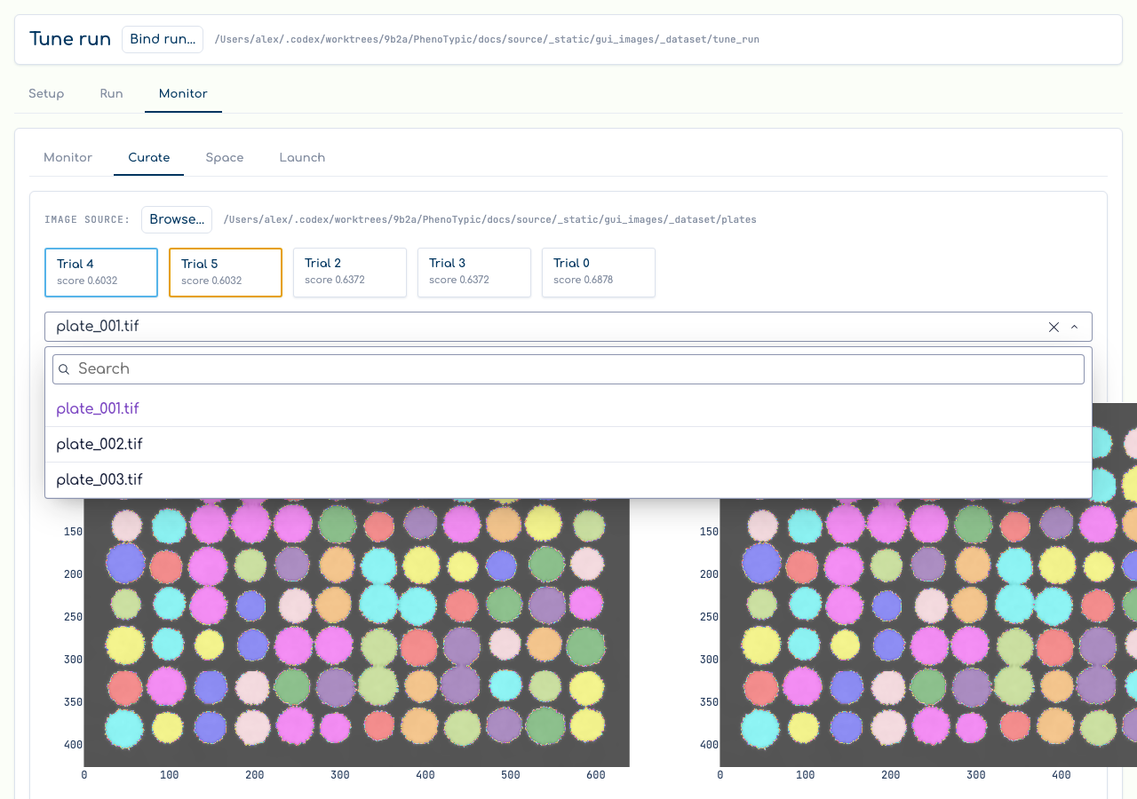Click the tune_run path text in header
Viewport: 1137px width, 799px height.
[x=487, y=40]
